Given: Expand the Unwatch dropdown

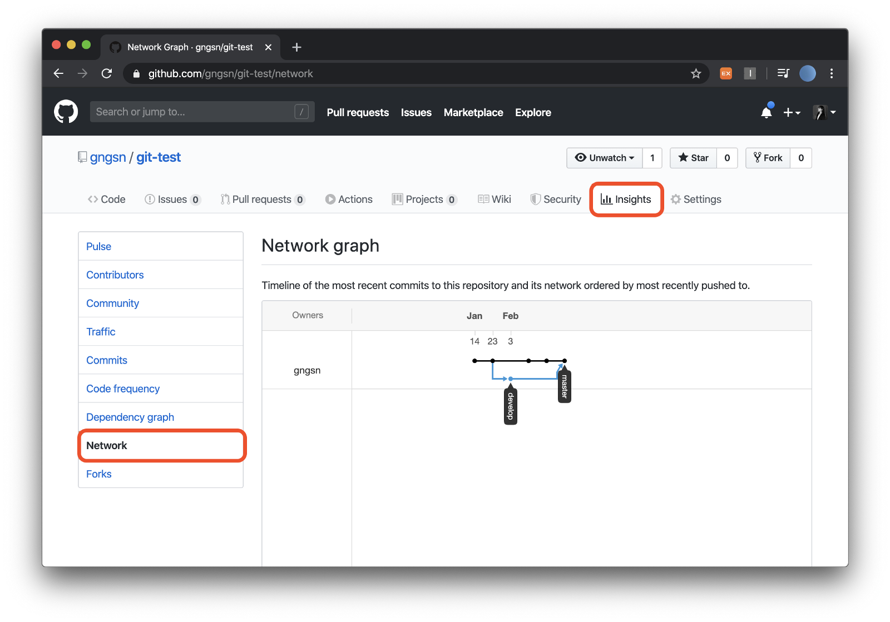Looking at the screenshot, I should [x=605, y=158].
